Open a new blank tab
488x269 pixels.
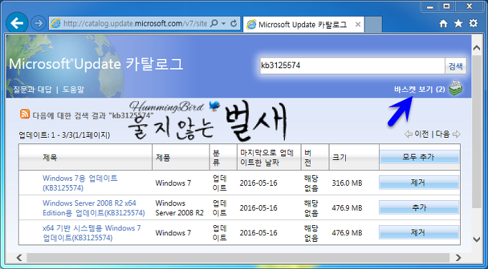(x=373, y=24)
